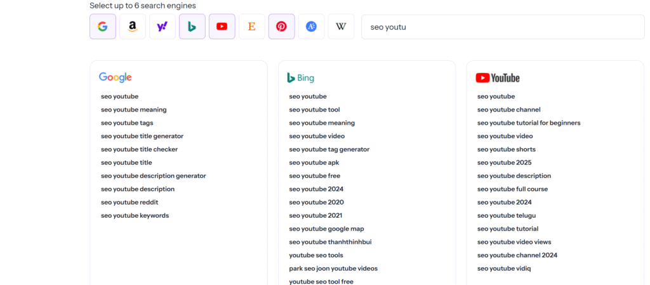Select 'seo youtube apk' suggestion
This screenshot has height=285, width=650.
(314, 163)
